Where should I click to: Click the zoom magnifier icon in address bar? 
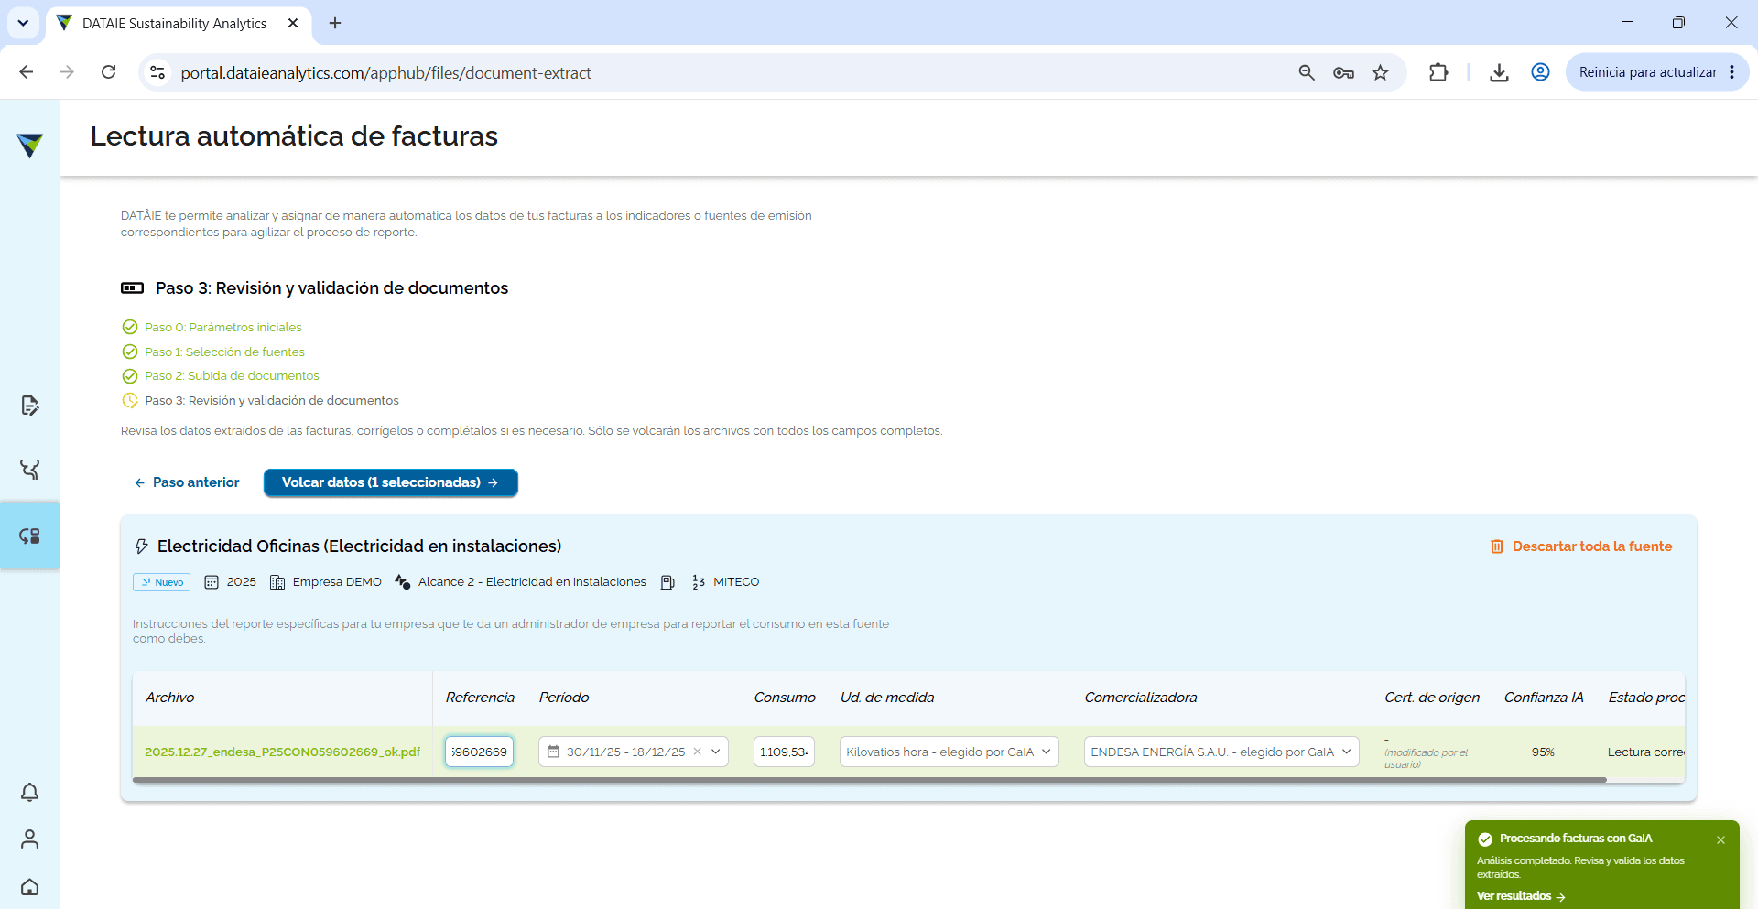point(1307,72)
